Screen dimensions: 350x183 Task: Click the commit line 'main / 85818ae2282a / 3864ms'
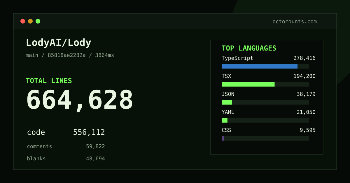click(70, 55)
